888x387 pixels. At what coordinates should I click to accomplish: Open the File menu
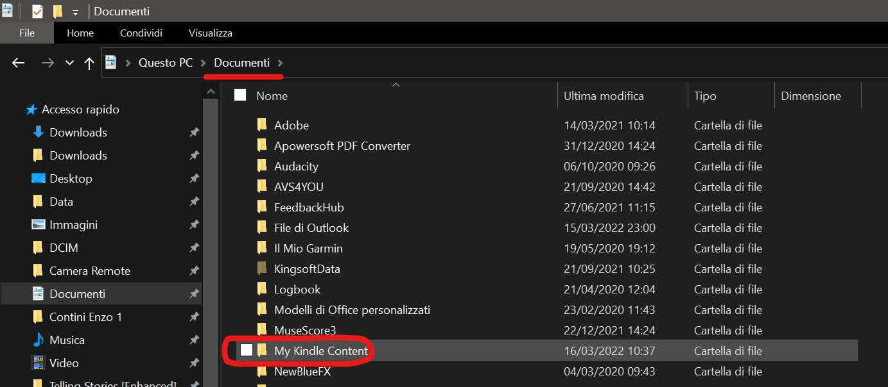[27, 33]
